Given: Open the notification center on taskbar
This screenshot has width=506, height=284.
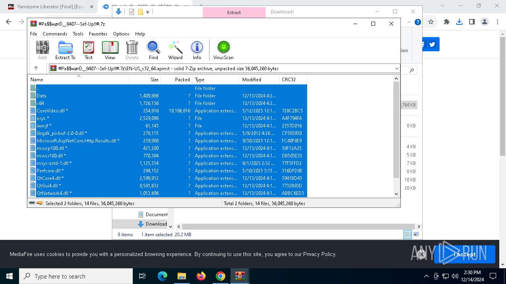Looking at the screenshot, I should point(493,276).
